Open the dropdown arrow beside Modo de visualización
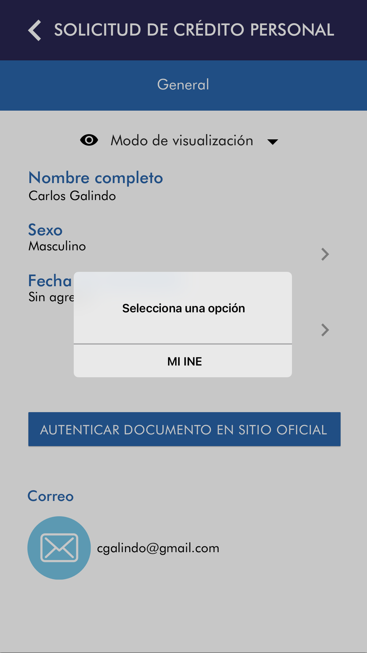 pos(272,142)
